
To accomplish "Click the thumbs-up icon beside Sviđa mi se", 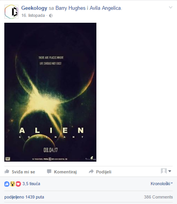I will click(7, 171).
